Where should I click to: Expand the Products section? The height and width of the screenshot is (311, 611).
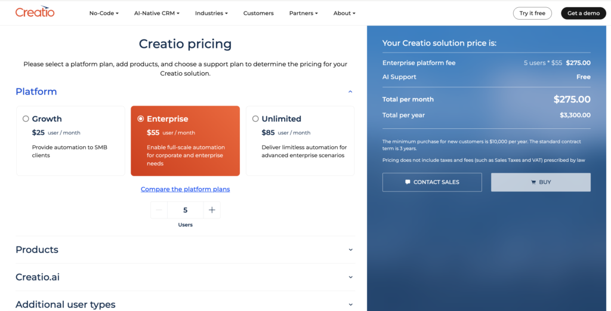click(x=350, y=250)
